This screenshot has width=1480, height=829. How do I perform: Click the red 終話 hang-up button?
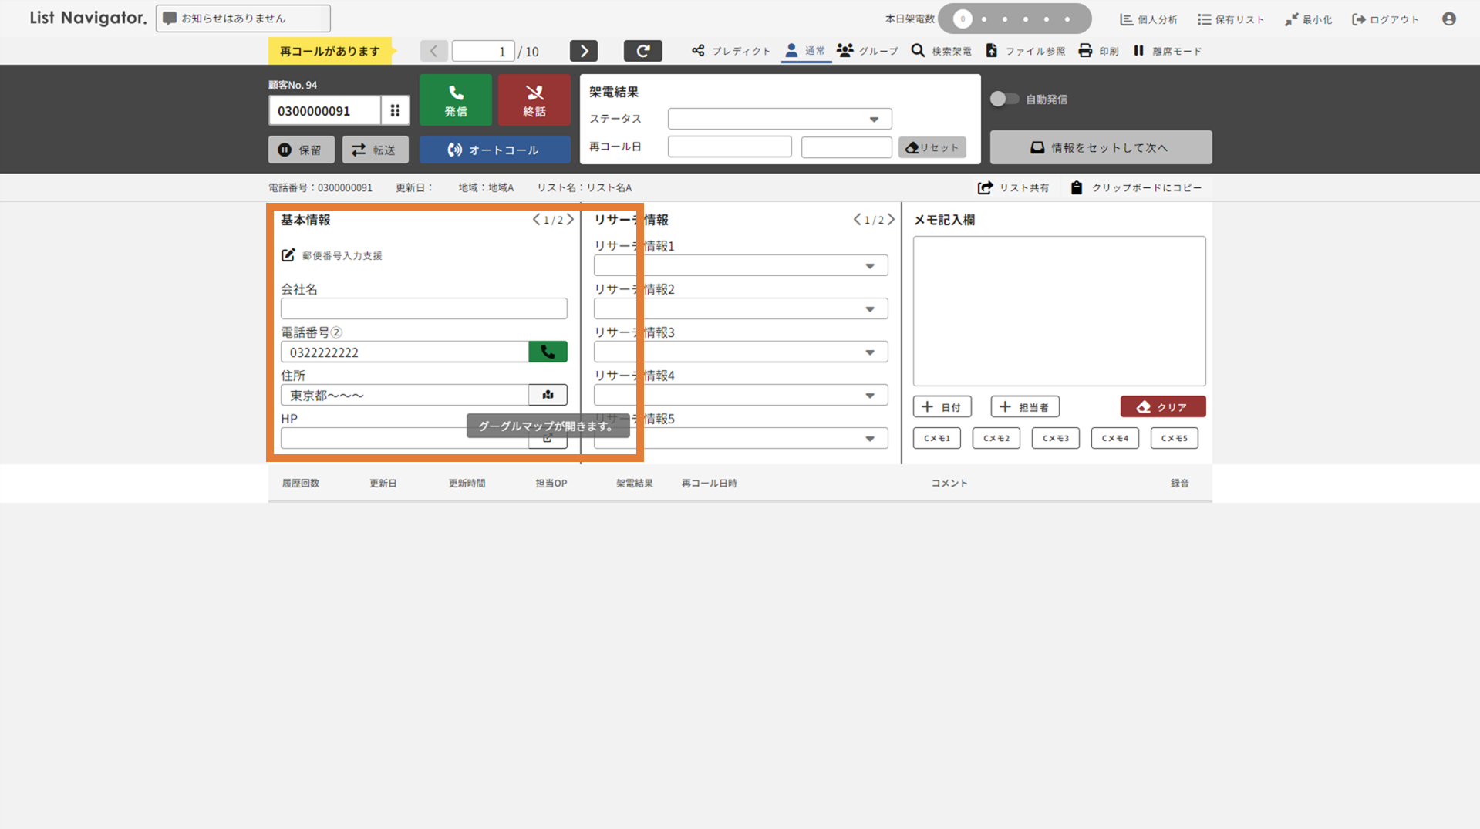click(x=534, y=100)
